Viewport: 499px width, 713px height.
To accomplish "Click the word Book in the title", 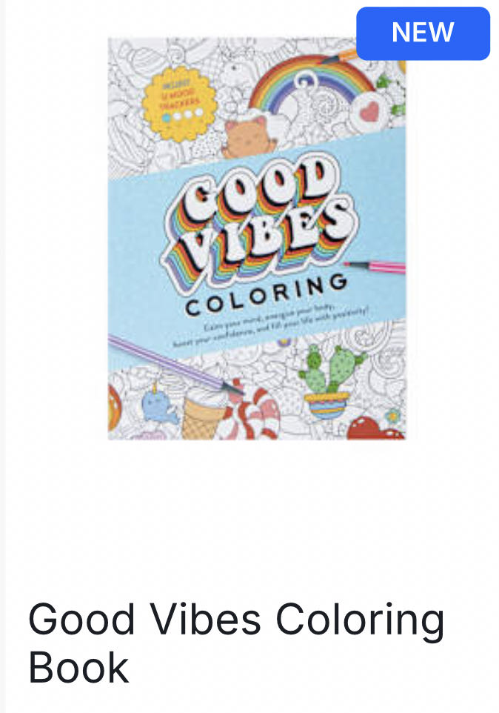I will (x=78, y=668).
